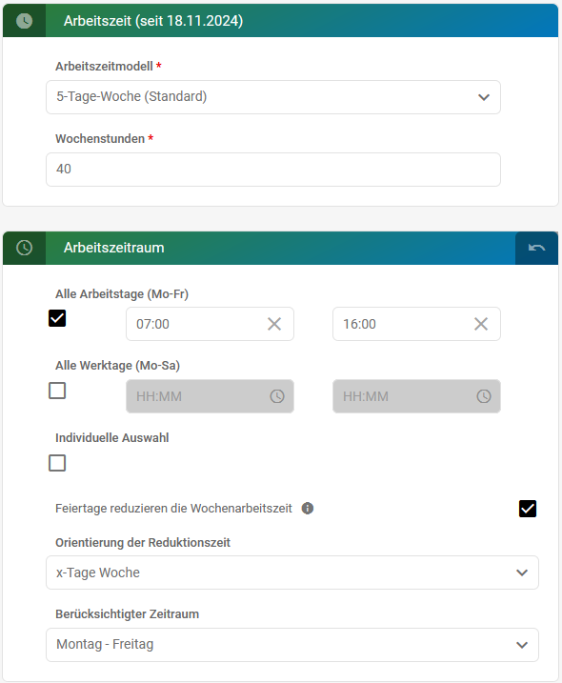Clear the 07:00 start time with X
This screenshot has height=683, width=562.
pos(274,324)
